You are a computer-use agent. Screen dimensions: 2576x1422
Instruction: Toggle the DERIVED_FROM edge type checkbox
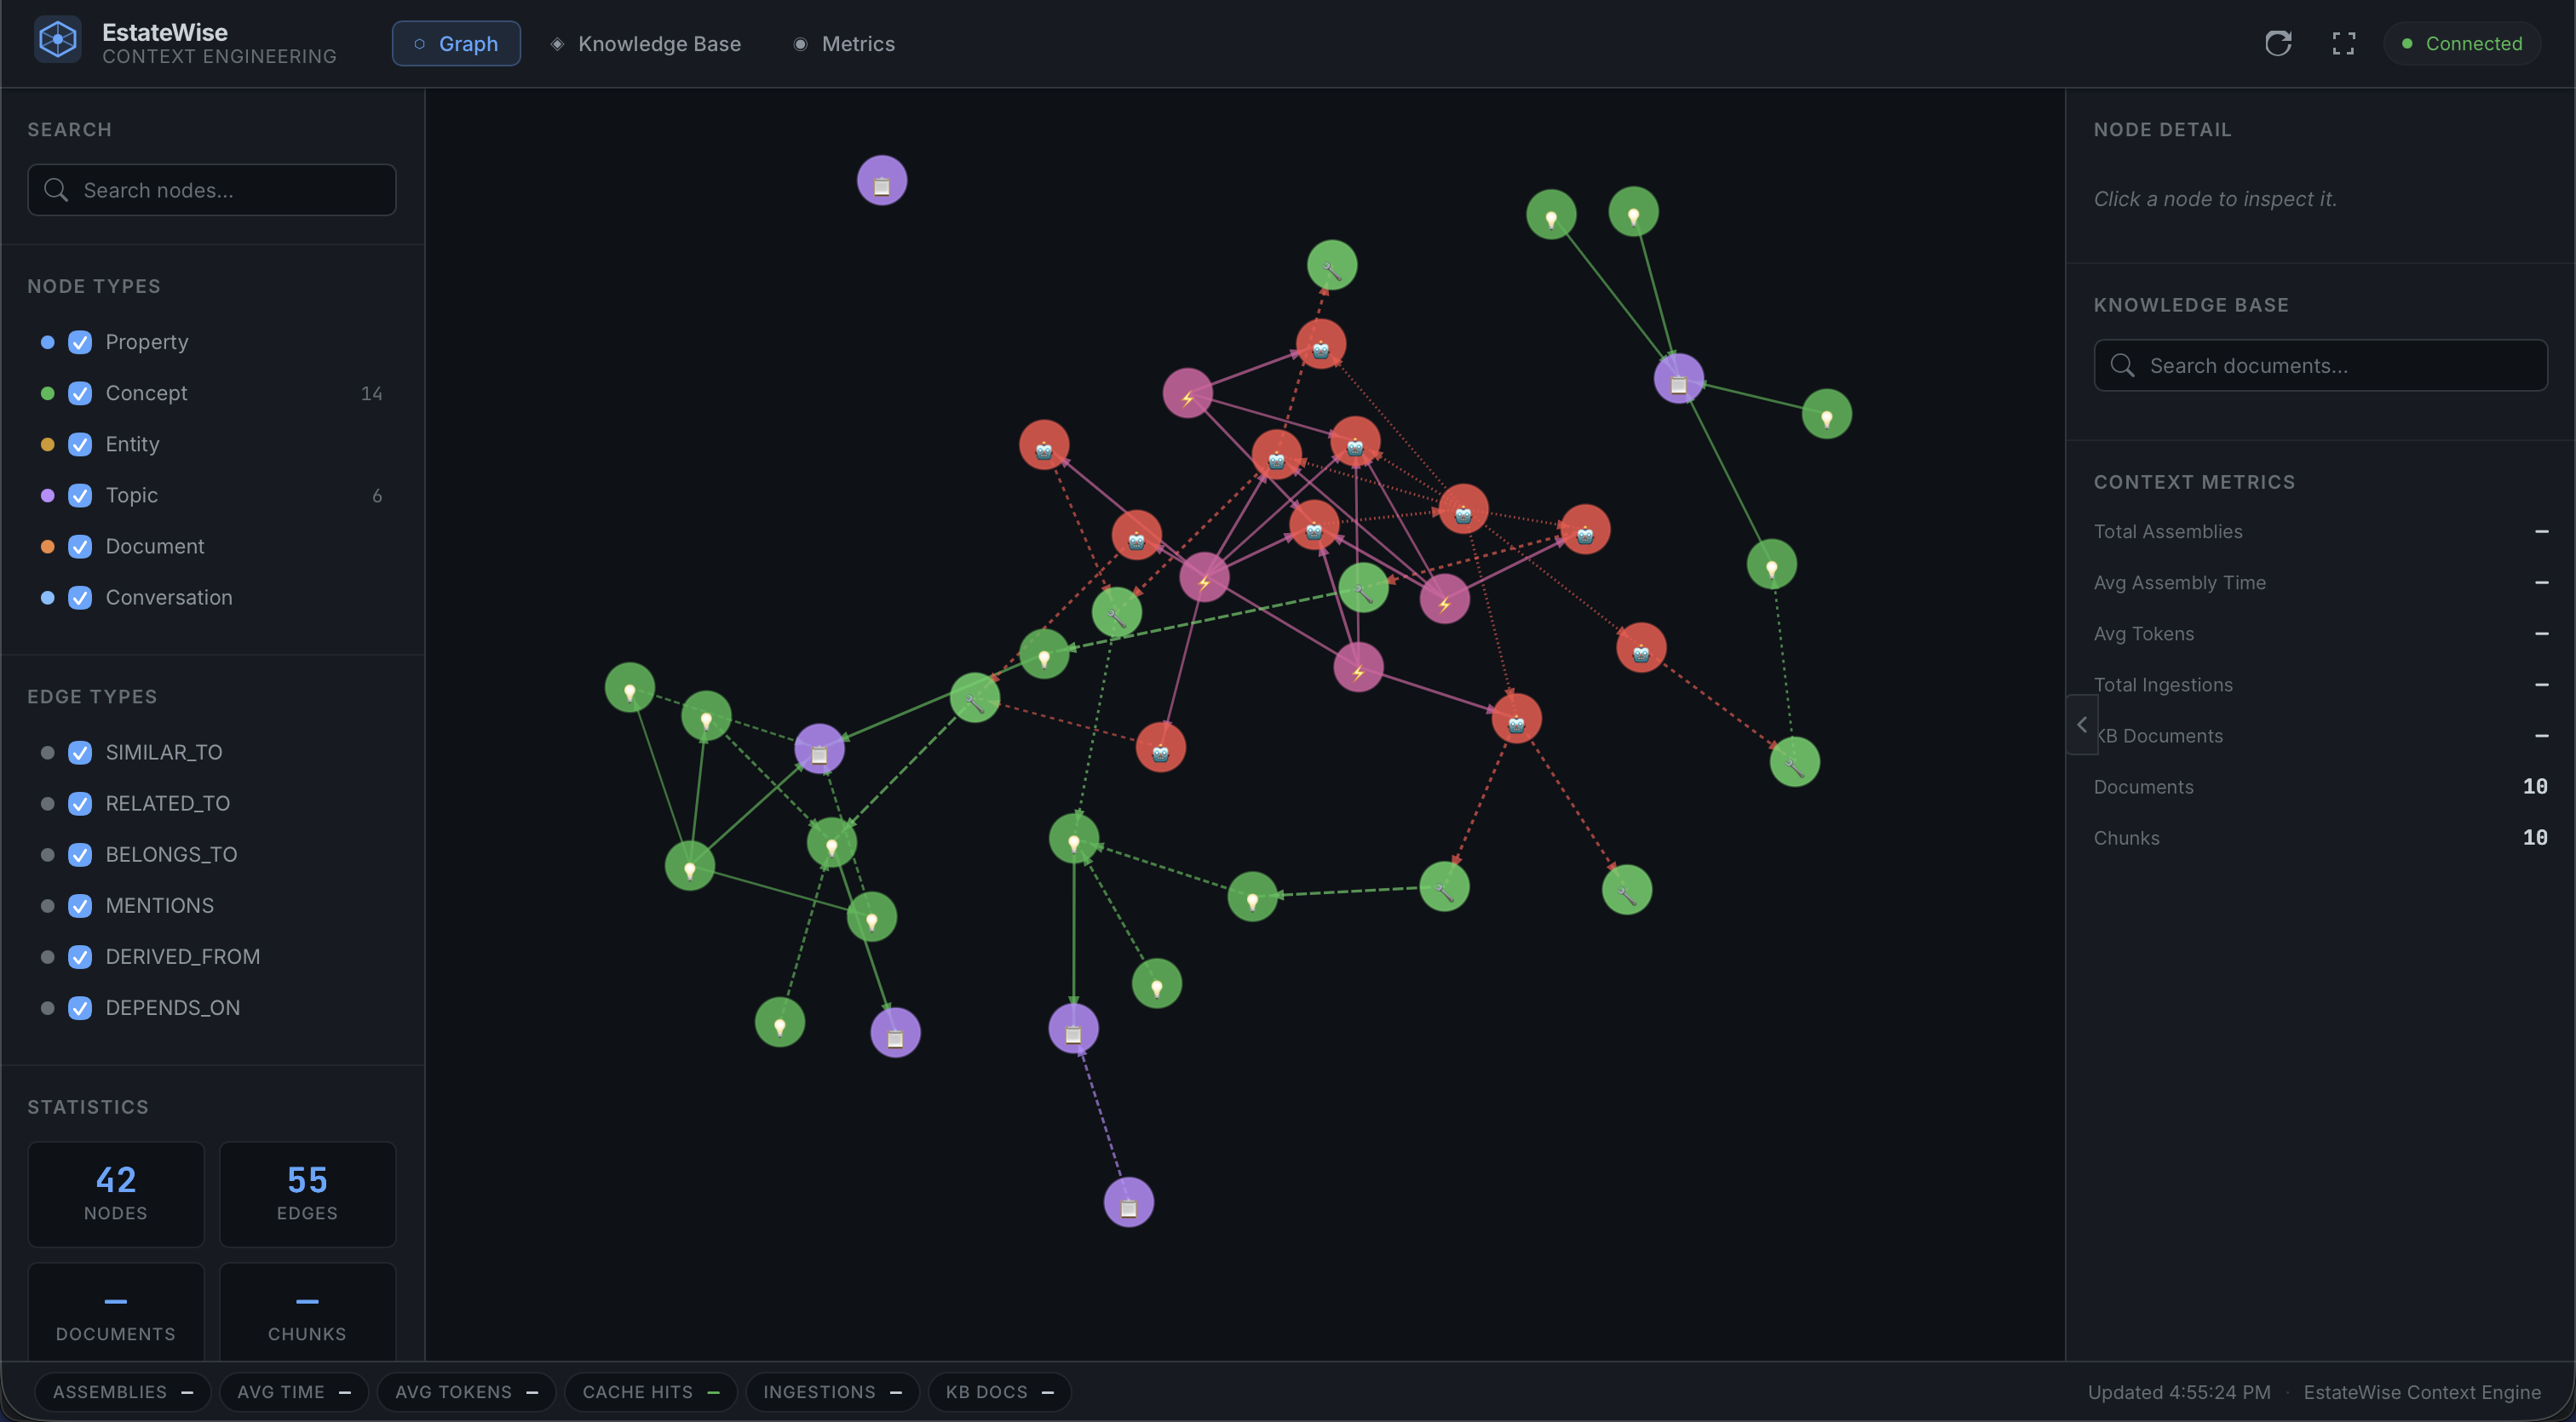point(80,955)
